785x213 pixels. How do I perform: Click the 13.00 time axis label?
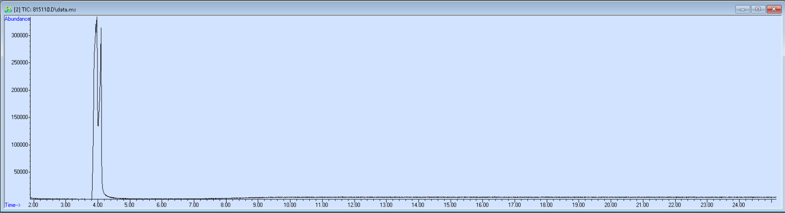click(386, 205)
